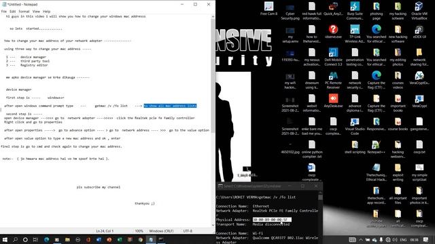Open Microsoft Edge from taskbar
This screenshot has height=244, width=435.
pos(46,239)
